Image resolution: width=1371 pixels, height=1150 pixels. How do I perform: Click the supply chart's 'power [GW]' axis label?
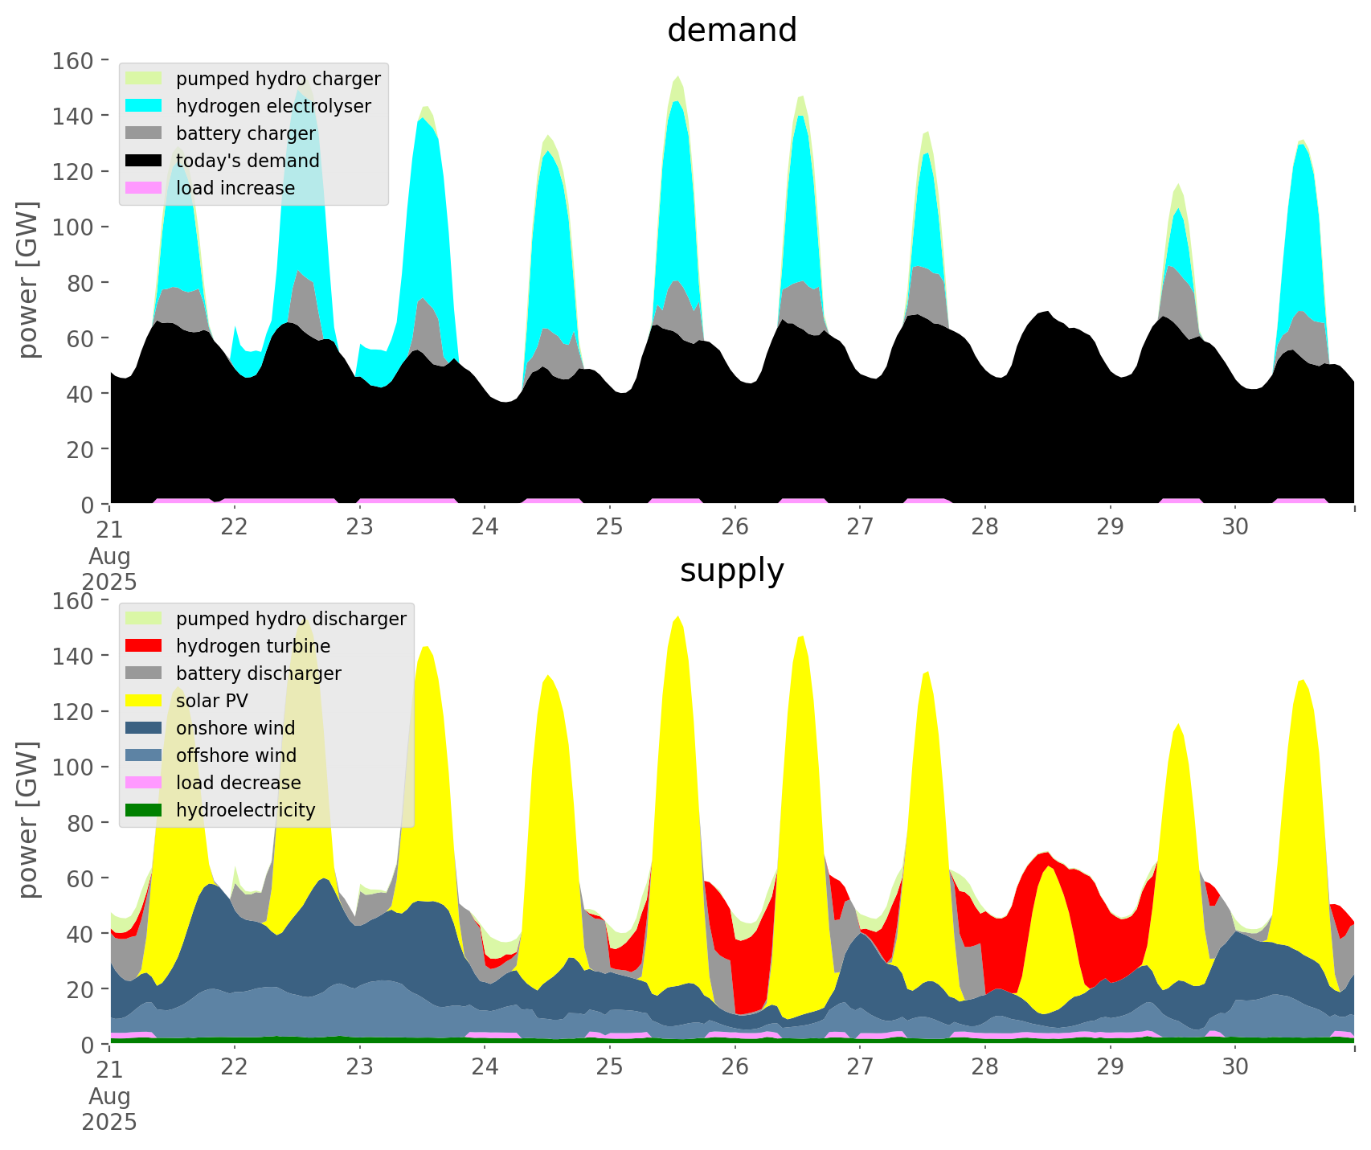click(x=28, y=820)
